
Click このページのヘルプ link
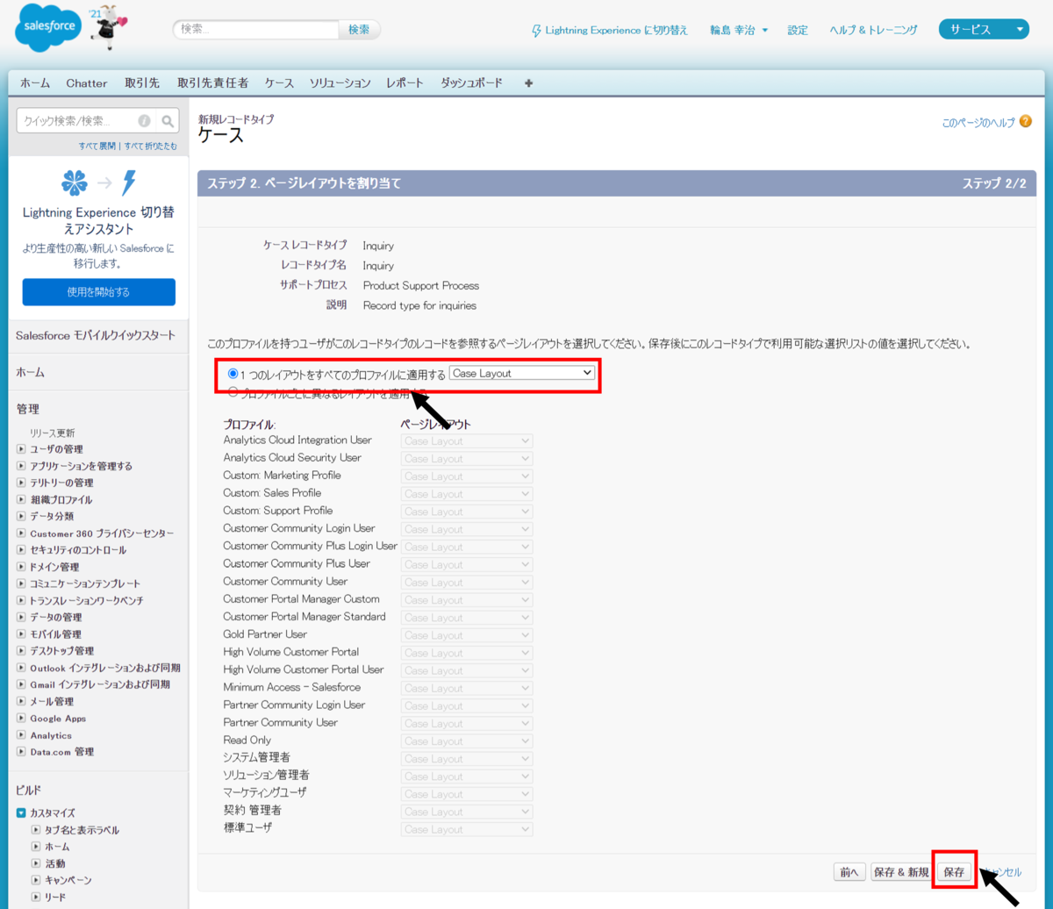pyautogui.click(x=978, y=123)
